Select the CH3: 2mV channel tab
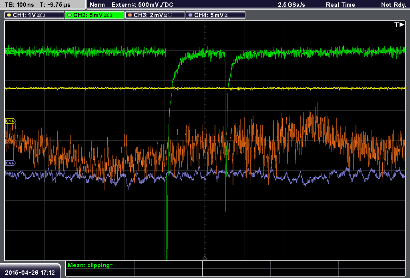410x278 pixels. click(155, 15)
